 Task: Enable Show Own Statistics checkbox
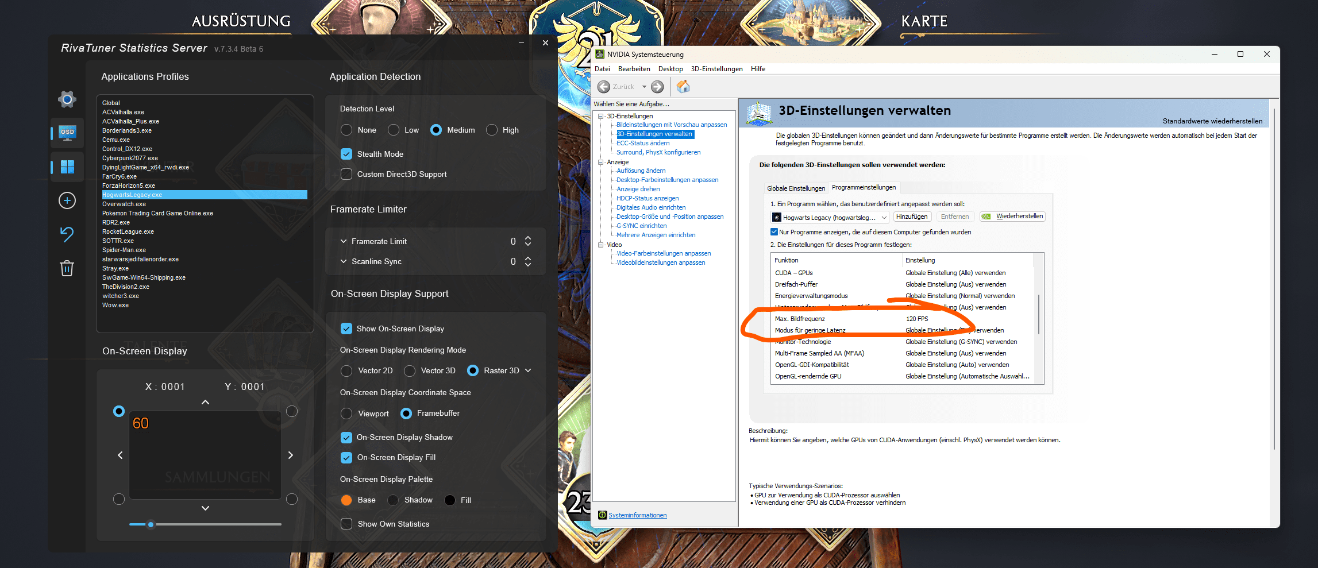[346, 524]
